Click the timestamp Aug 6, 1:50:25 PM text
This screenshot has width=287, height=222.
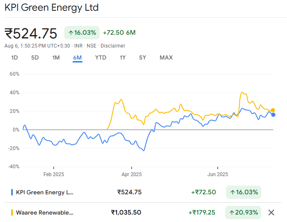pyautogui.click(x=37, y=46)
